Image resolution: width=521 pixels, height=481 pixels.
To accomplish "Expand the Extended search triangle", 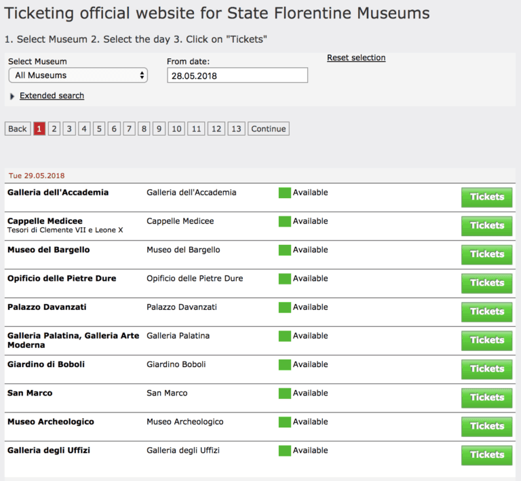I will (12, 96).
